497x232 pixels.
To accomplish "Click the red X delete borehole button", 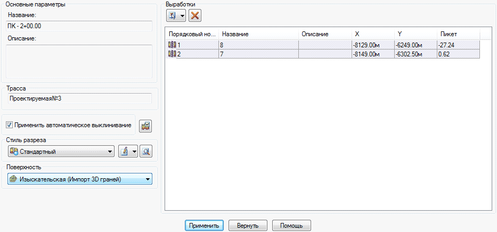I will click(x=195, y=15).
